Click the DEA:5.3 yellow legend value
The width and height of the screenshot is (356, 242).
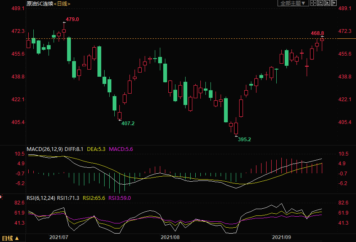click(x=97, y=149)
